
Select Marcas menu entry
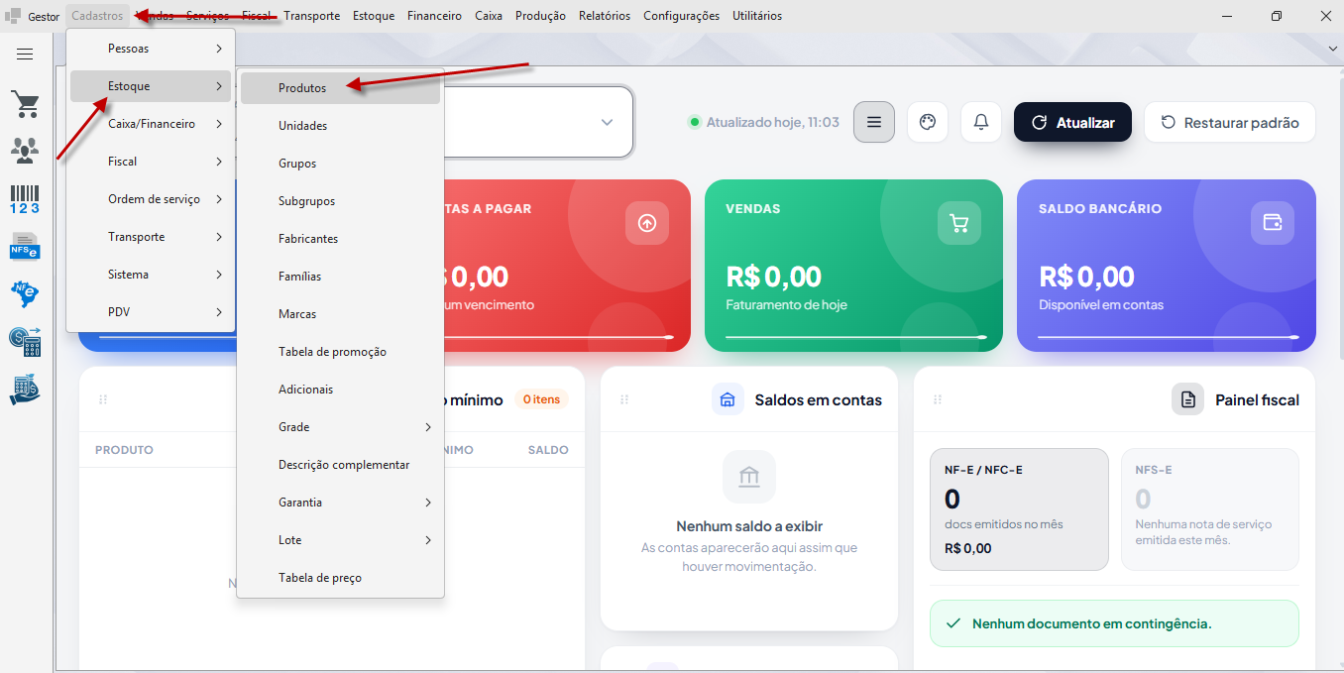pyautogui.click(x=340, y=314)
